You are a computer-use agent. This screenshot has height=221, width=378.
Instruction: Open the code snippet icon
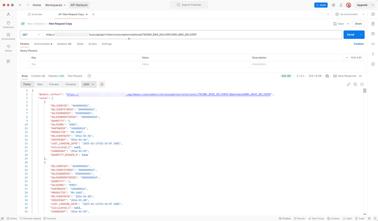[373, 44]
